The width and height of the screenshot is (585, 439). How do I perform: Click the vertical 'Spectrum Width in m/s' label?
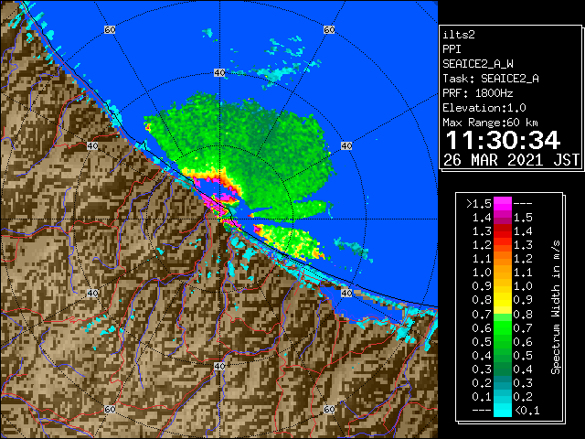coord(556,307)
